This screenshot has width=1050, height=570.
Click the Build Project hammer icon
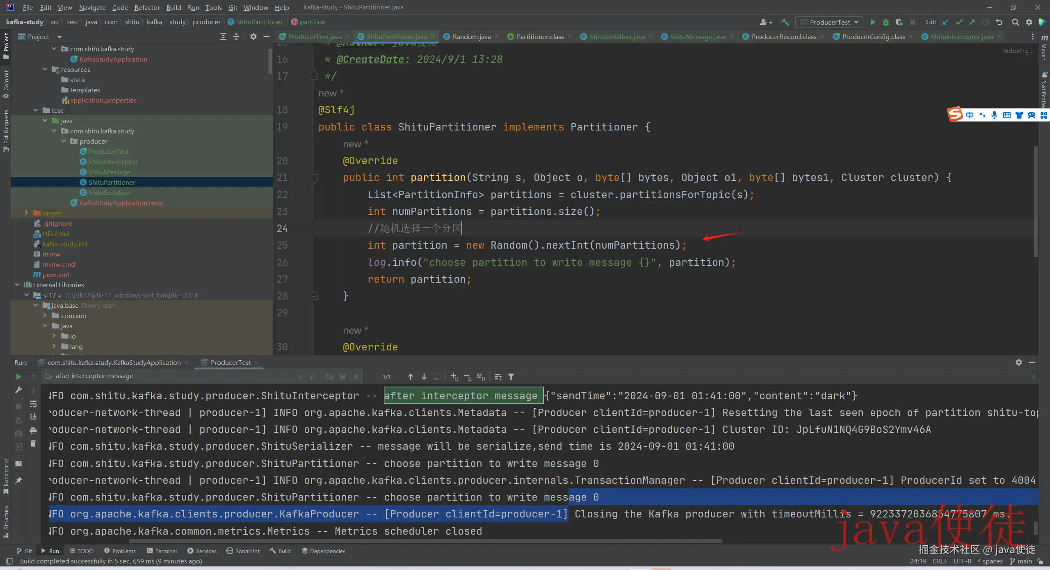pos(785,22)
